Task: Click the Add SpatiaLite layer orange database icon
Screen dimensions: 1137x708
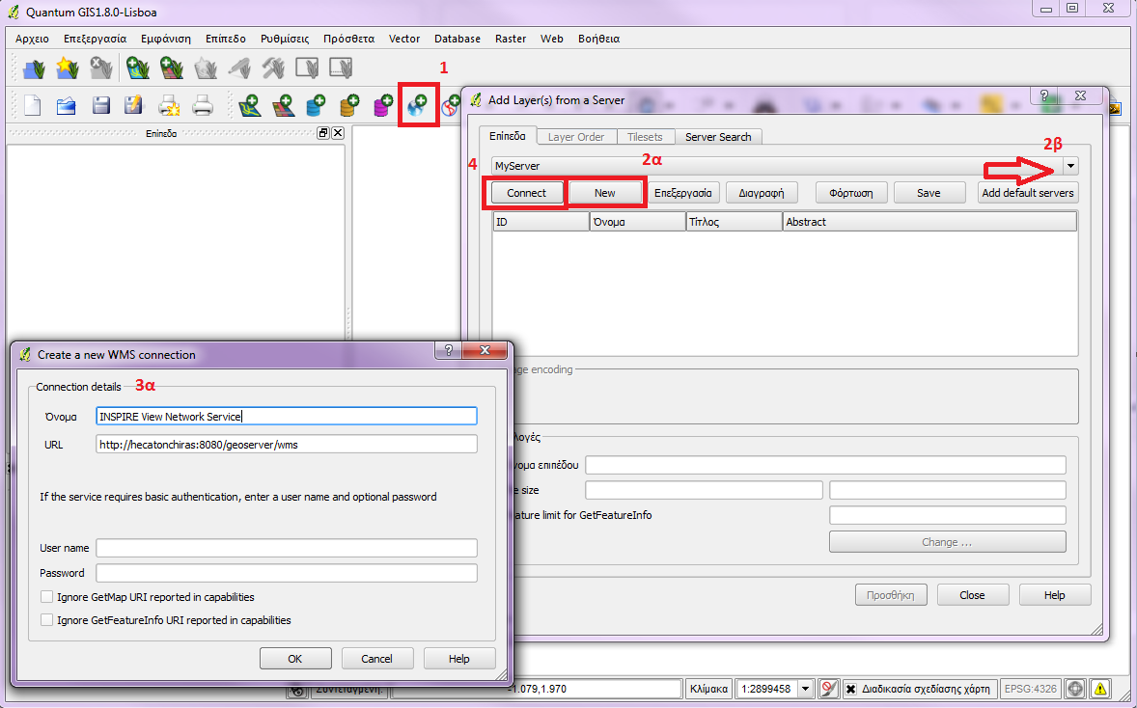Action: click(349, 106)
